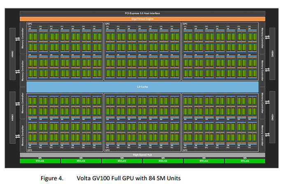Select the third NVLink block from the left
The width and height of the screenshot is (288, 184).
[x=122, y=161]
